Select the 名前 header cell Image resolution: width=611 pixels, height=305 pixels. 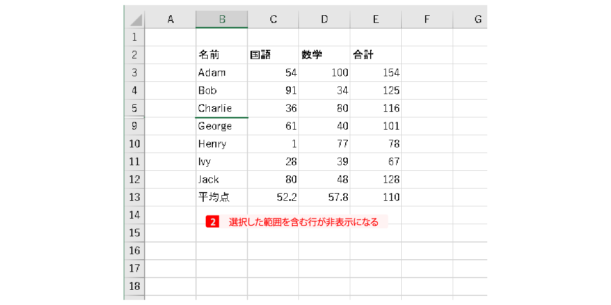(221, 55)
